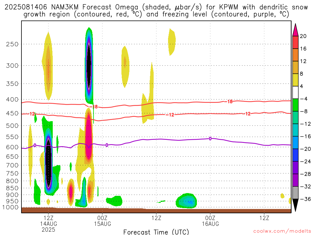The image size is (314, 235).
Task: Select the 400 pressure level label
Action: click(12, 99)
